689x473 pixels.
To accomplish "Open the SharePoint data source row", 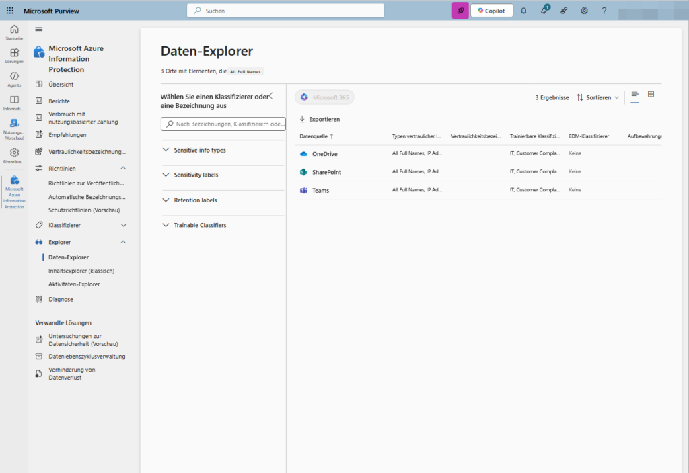I will [326, 173].
